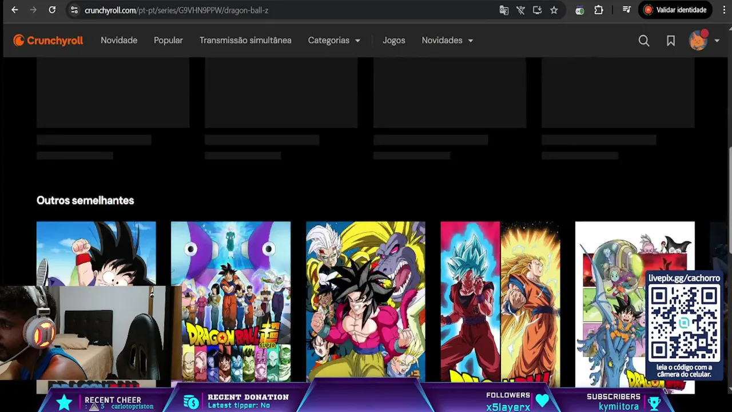The height and width of the screenshot is (412, 732).
Task: Open the Novidade menu item
Action: coord(119,40)
